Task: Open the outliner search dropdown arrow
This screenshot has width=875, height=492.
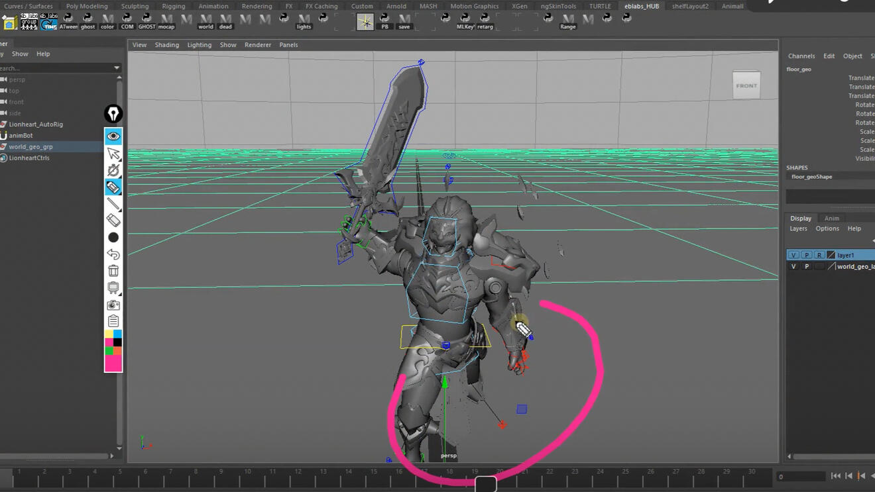Action: click(117, 68)
